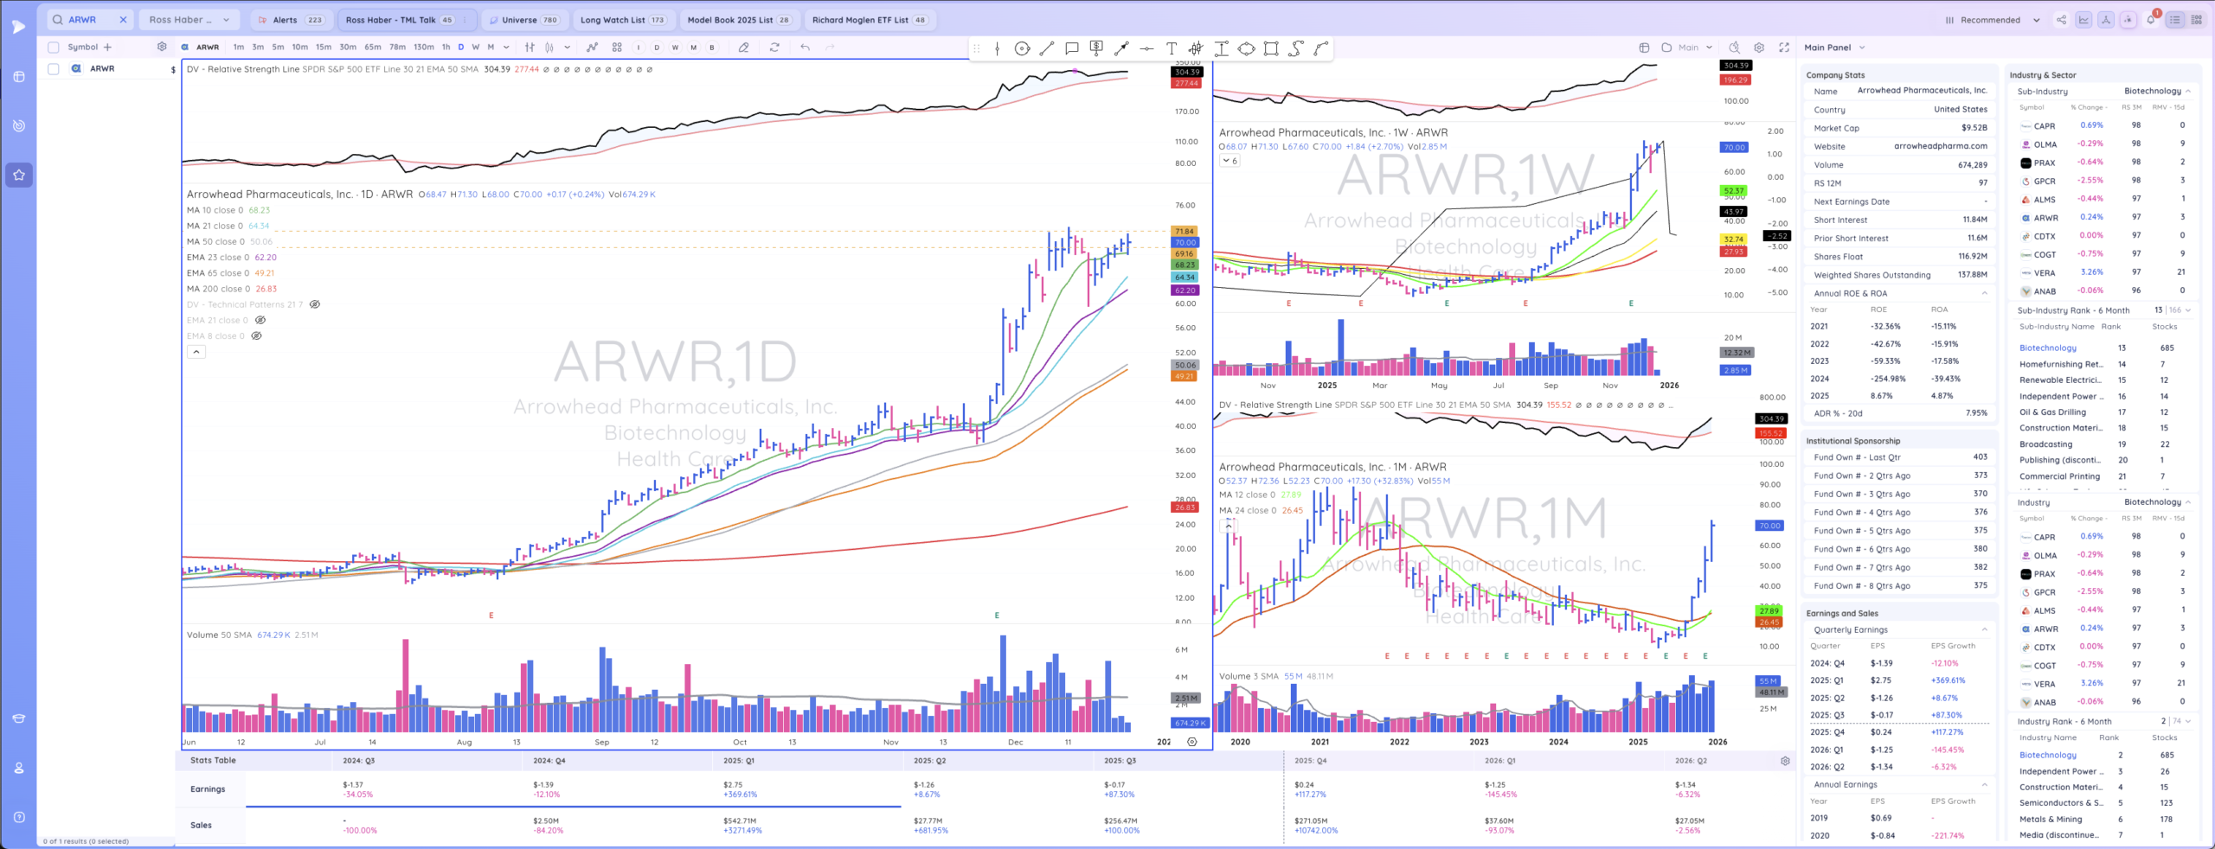
Task: Collapse the indicator legend with the chevron
Action: 196,352
